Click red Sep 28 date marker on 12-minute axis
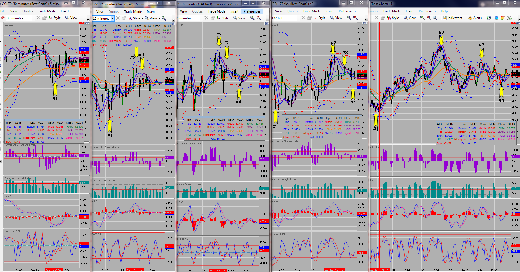 point(135,270)
